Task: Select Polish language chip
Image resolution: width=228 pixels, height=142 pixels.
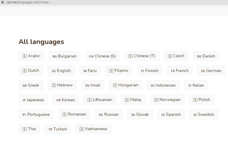Action: point(201,100)
